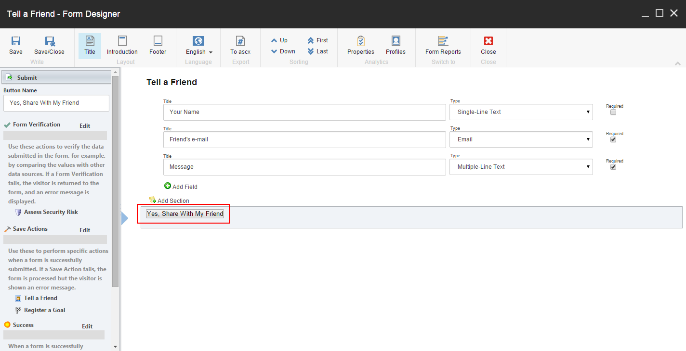Image resolution: width=686 pixels, height=351 pixels.
Task: Click the Add Field link
Action: click(181, 187)
